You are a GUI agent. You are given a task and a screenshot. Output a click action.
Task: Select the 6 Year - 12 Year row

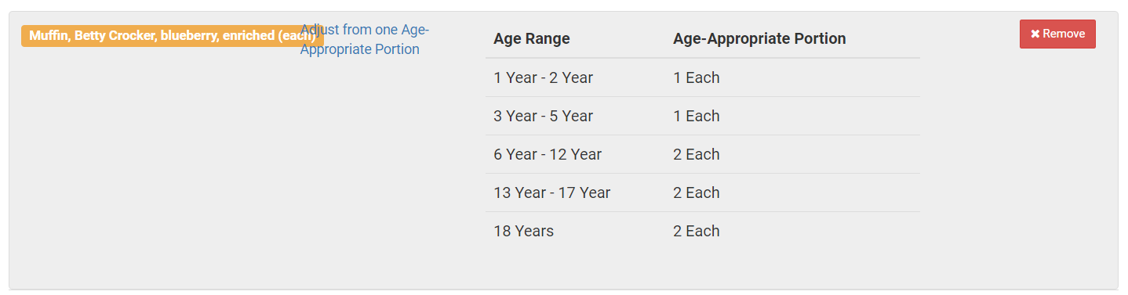click(703, 154)
